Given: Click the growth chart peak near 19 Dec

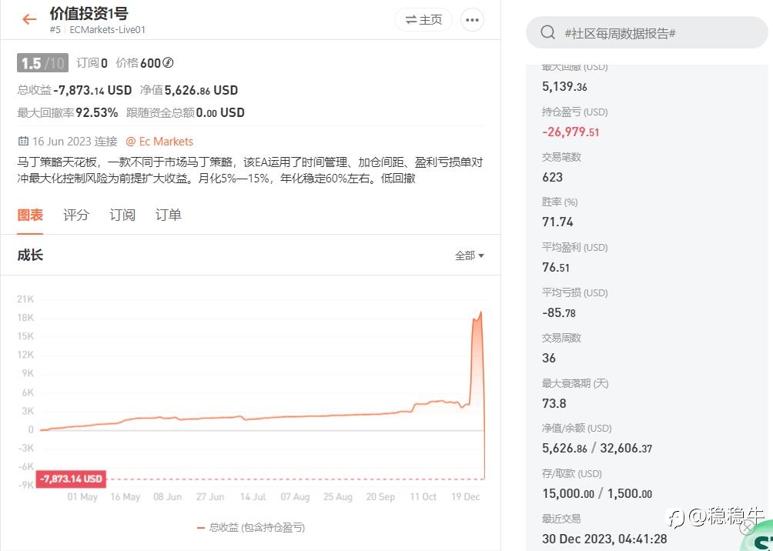Looking at the screenshot, I should [480, 312].
